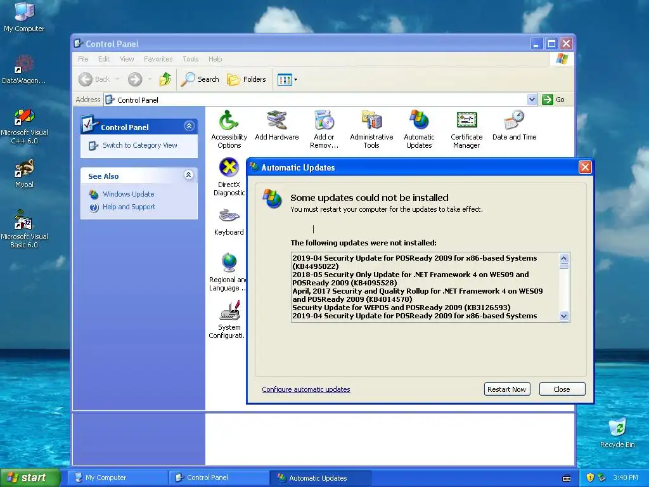649x487 pixels.
Task: Click updates list scroll up arrow
Action: point(563,258)
